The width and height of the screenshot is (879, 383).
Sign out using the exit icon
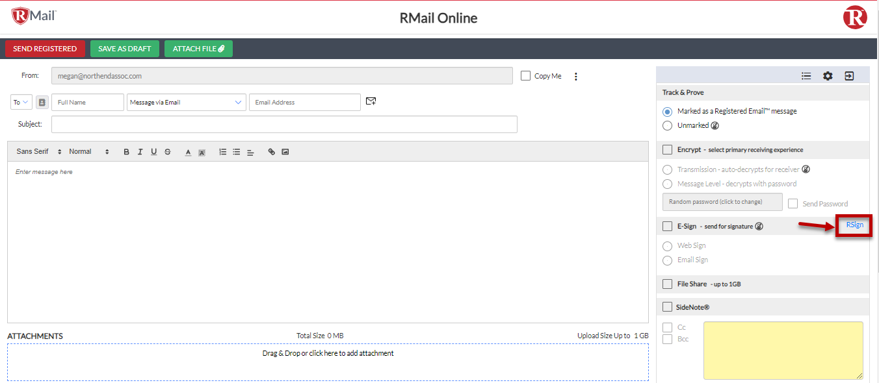point(849,75)
